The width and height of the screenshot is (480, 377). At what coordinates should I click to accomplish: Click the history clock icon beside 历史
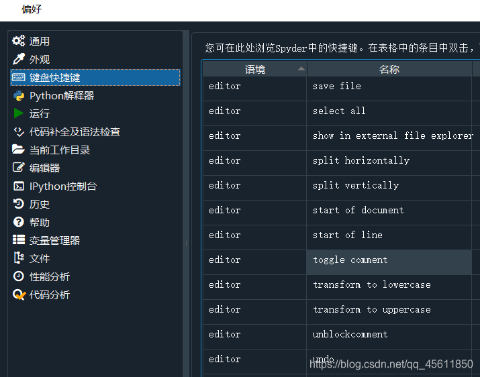19,204
